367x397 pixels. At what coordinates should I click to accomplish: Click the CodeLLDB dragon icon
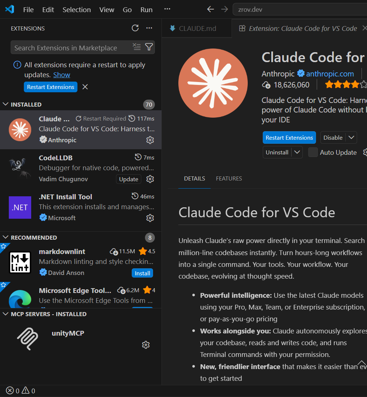(20, 168)
